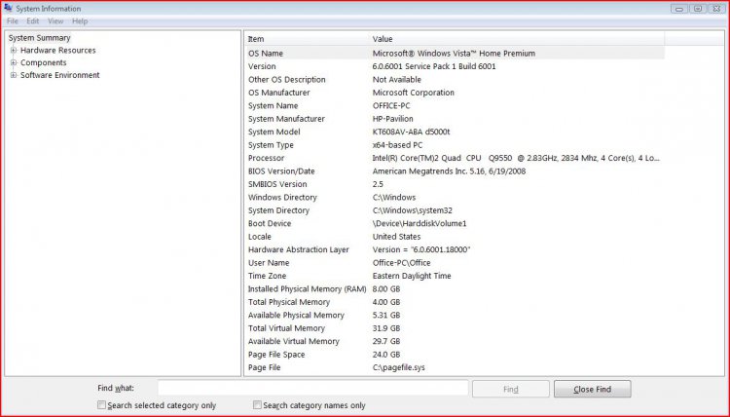This screenshot has width=730, height=417.
Task: Select the System Directory row
Action: [x=455, y=210]
